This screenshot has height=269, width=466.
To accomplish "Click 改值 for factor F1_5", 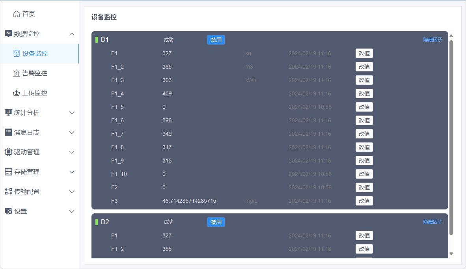I will [x=364, y=107].
